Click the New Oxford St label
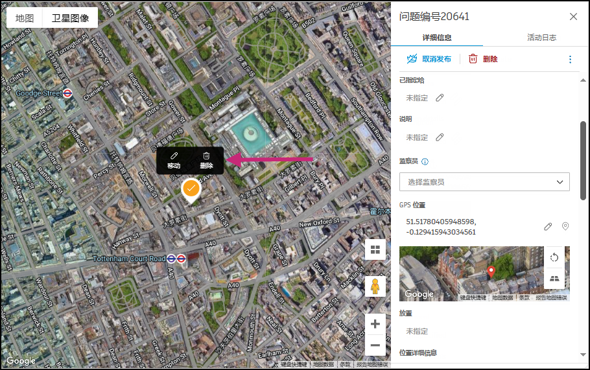Viewport: 590px width, 370px height. [x=319, y=222]
